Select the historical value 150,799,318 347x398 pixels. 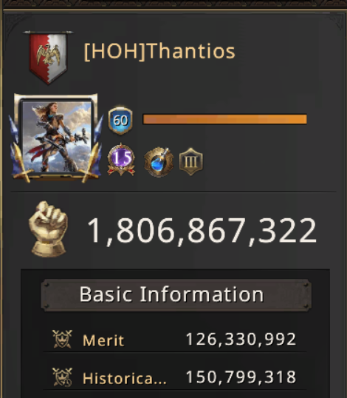[241, 377]
